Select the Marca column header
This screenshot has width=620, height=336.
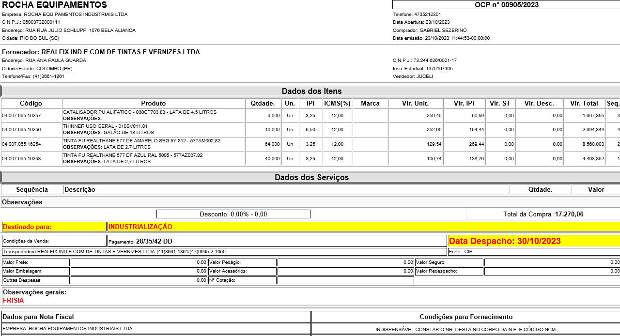pyautogui.click(x=370, y=103)
